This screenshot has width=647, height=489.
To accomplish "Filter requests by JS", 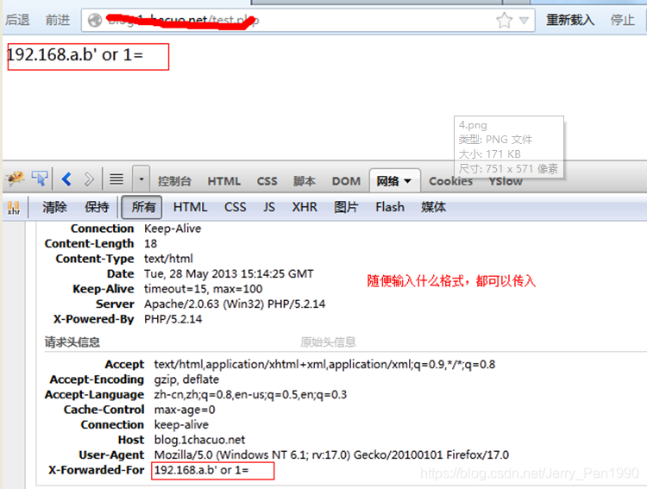I will coord(269,207).
